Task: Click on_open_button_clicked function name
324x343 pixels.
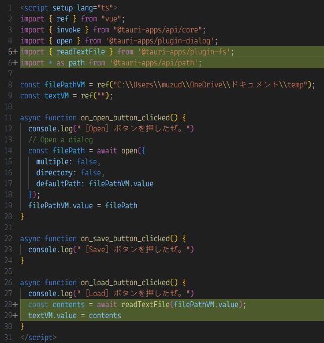Action: pos(125,118)
